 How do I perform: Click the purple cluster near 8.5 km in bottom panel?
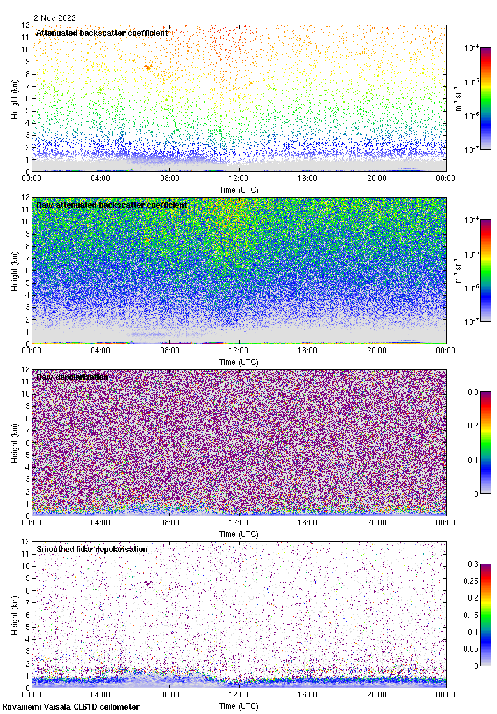pyautogui.click(x=148, y=583)
